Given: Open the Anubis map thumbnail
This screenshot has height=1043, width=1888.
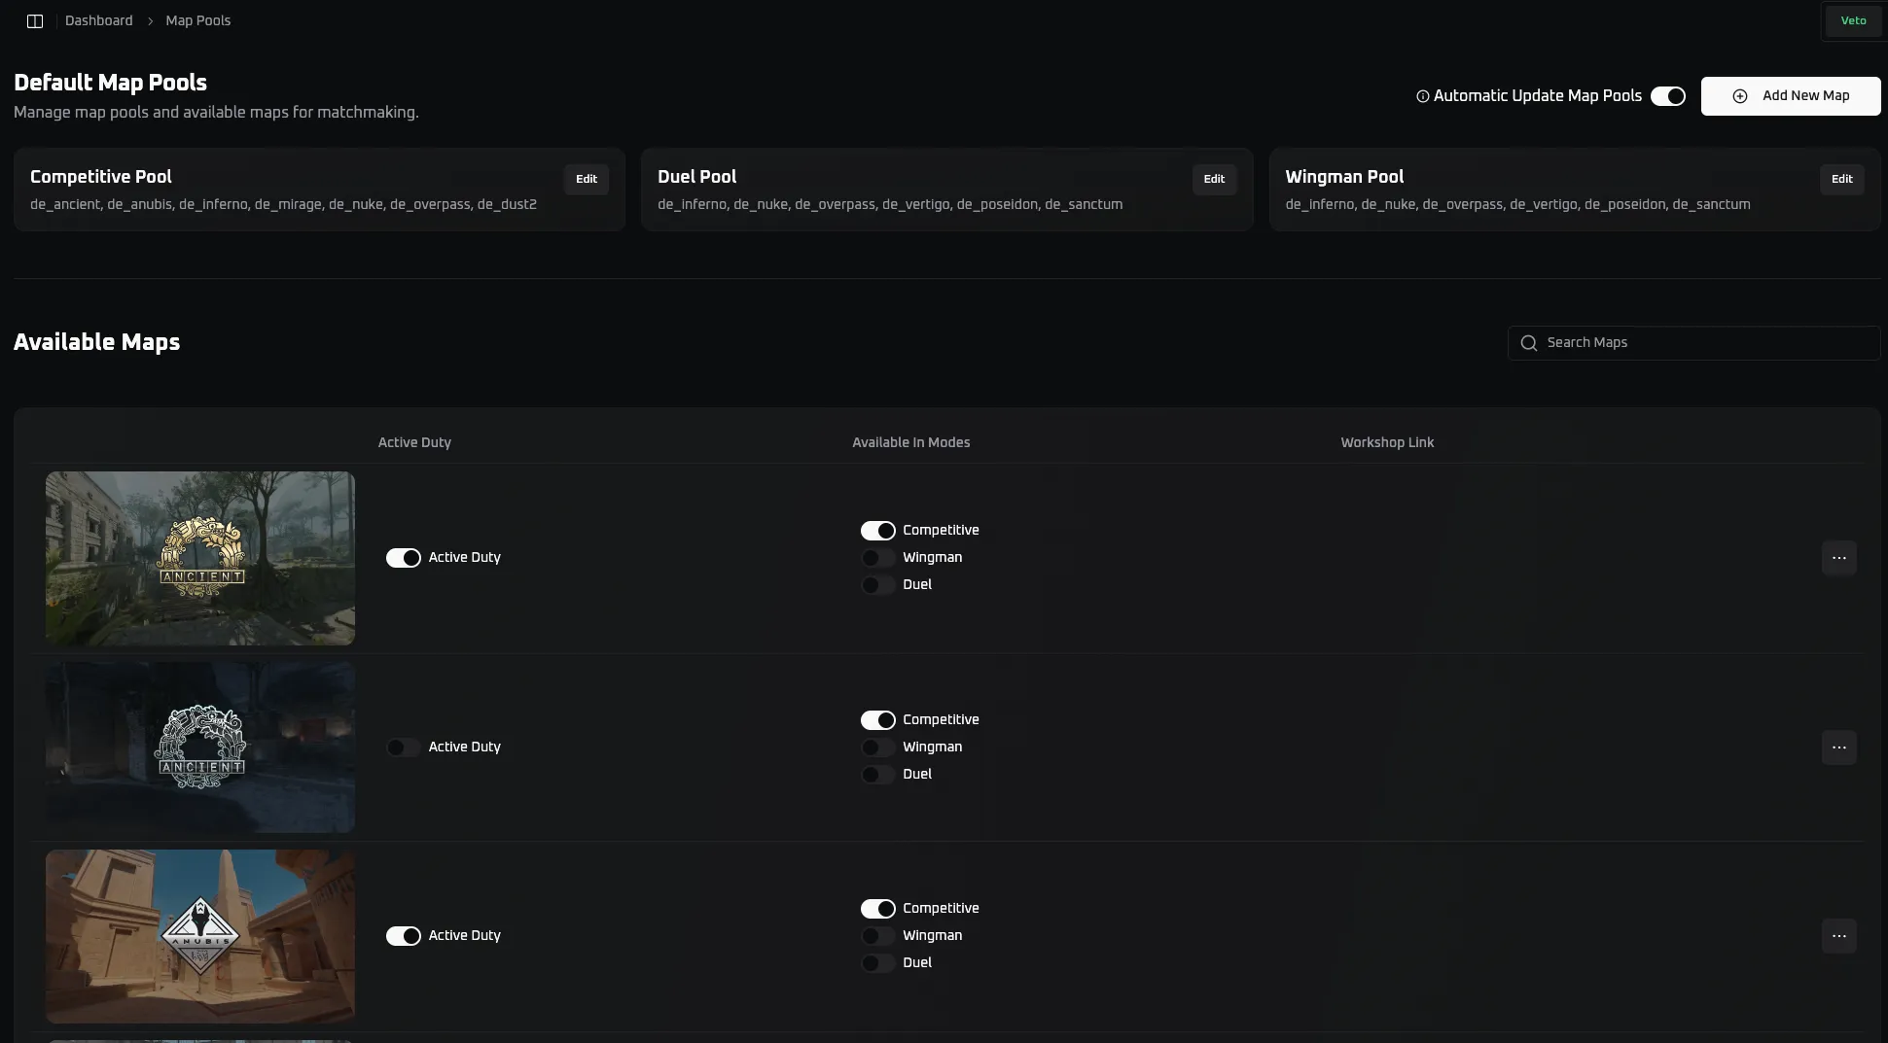Looking at the screenshot, I should click(200, 936).
